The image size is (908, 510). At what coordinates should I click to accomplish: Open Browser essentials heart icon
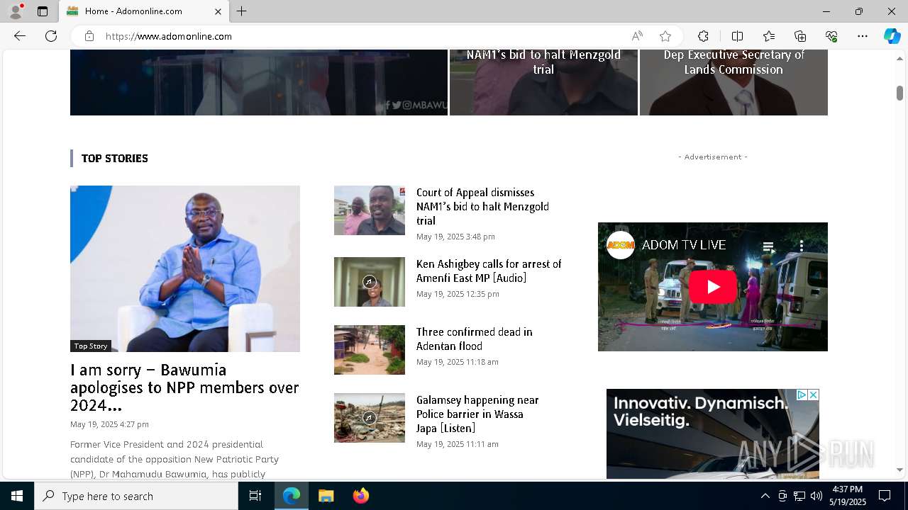coord(831,36)
